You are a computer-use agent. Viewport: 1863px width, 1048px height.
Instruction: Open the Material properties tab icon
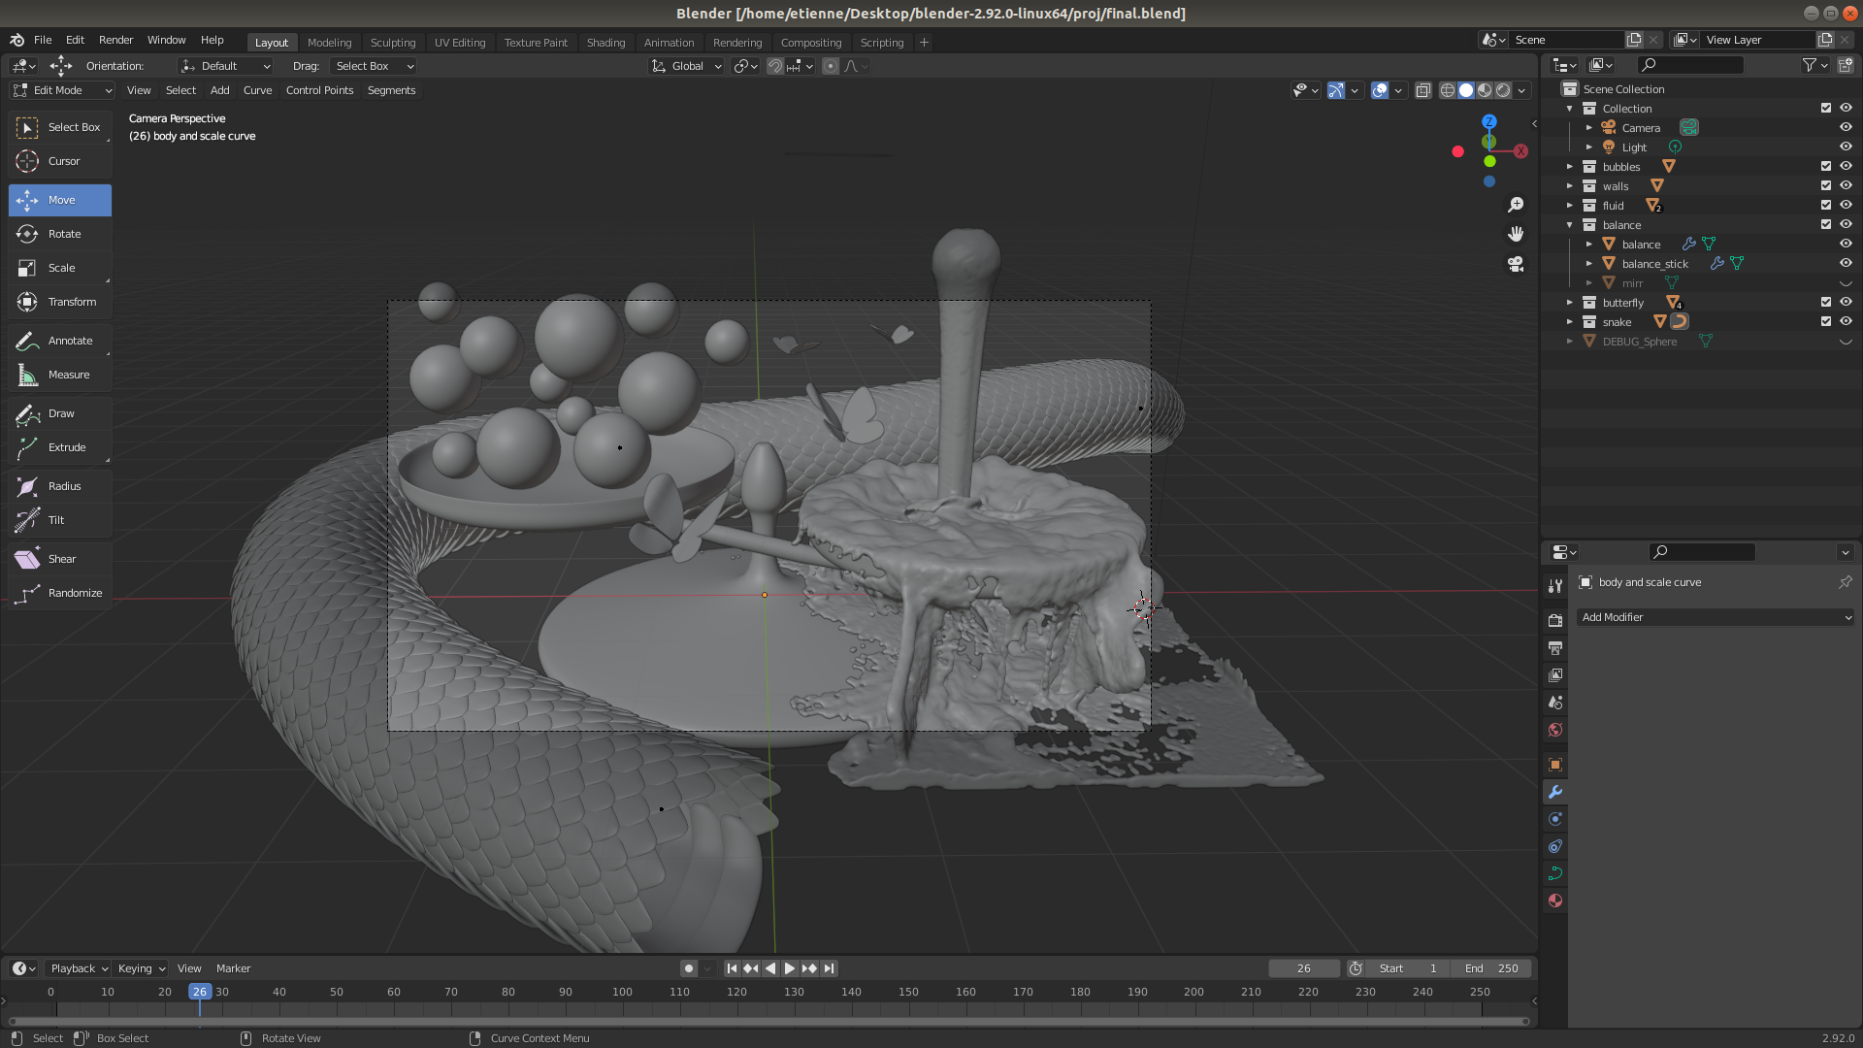(1555, 901)
